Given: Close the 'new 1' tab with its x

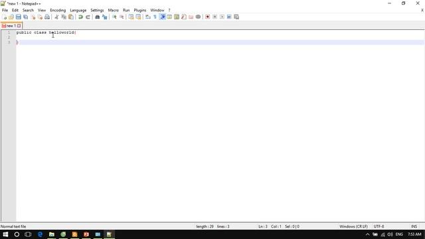Looking at the screenshot, I should click(19, 26).
